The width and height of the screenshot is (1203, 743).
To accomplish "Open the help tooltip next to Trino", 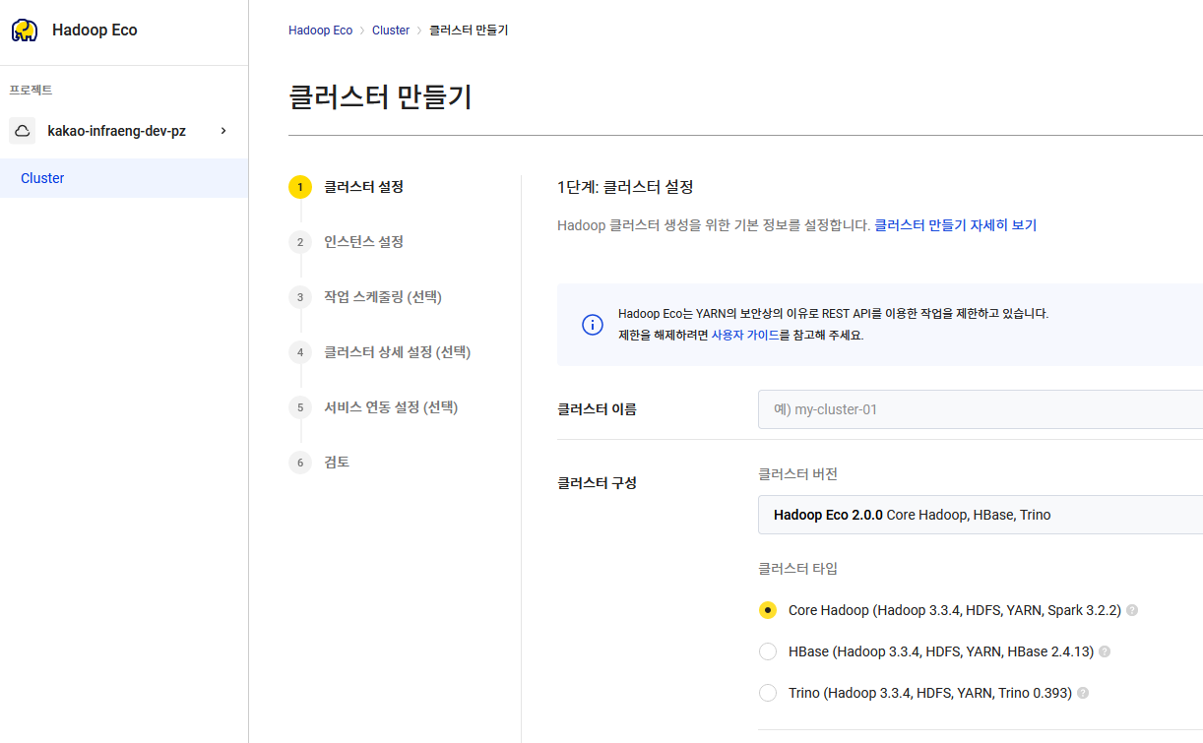I will coord(1081,693).
